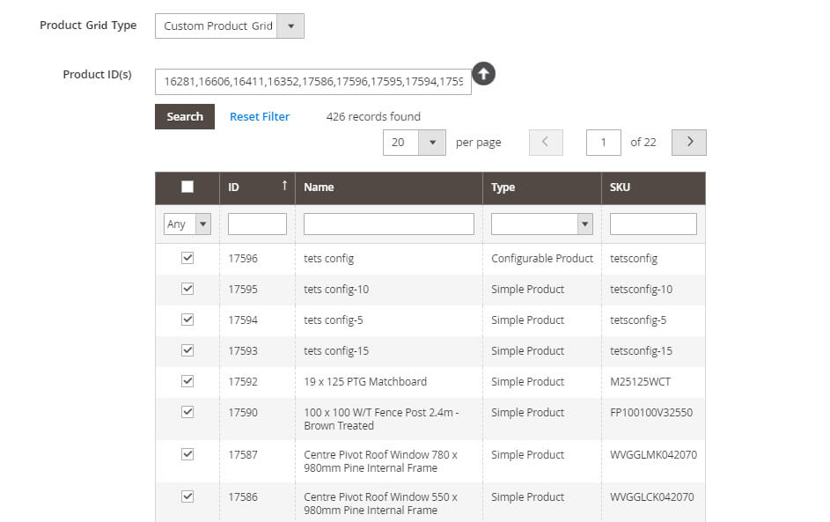Click the name 'tets config' cell

pyautogui.click(x=328, y=258)
